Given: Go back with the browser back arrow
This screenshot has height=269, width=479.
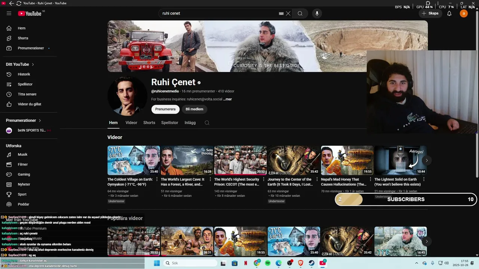Looking at the screenshot, I should point(11,3).
